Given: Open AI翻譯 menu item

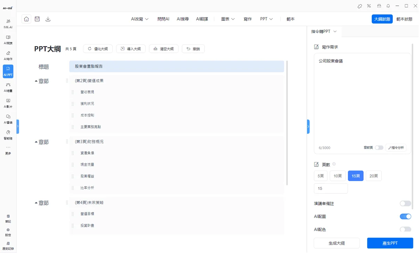Looking at the screenshot, I should point(202,19).
